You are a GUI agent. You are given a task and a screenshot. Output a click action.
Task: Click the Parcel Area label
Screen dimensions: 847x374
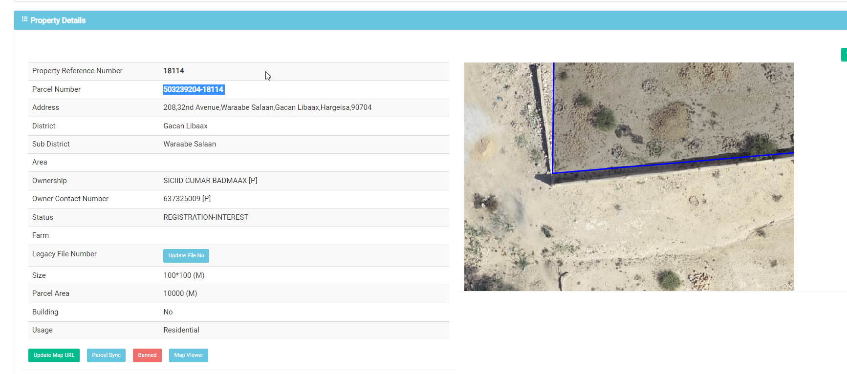point(51,293)
